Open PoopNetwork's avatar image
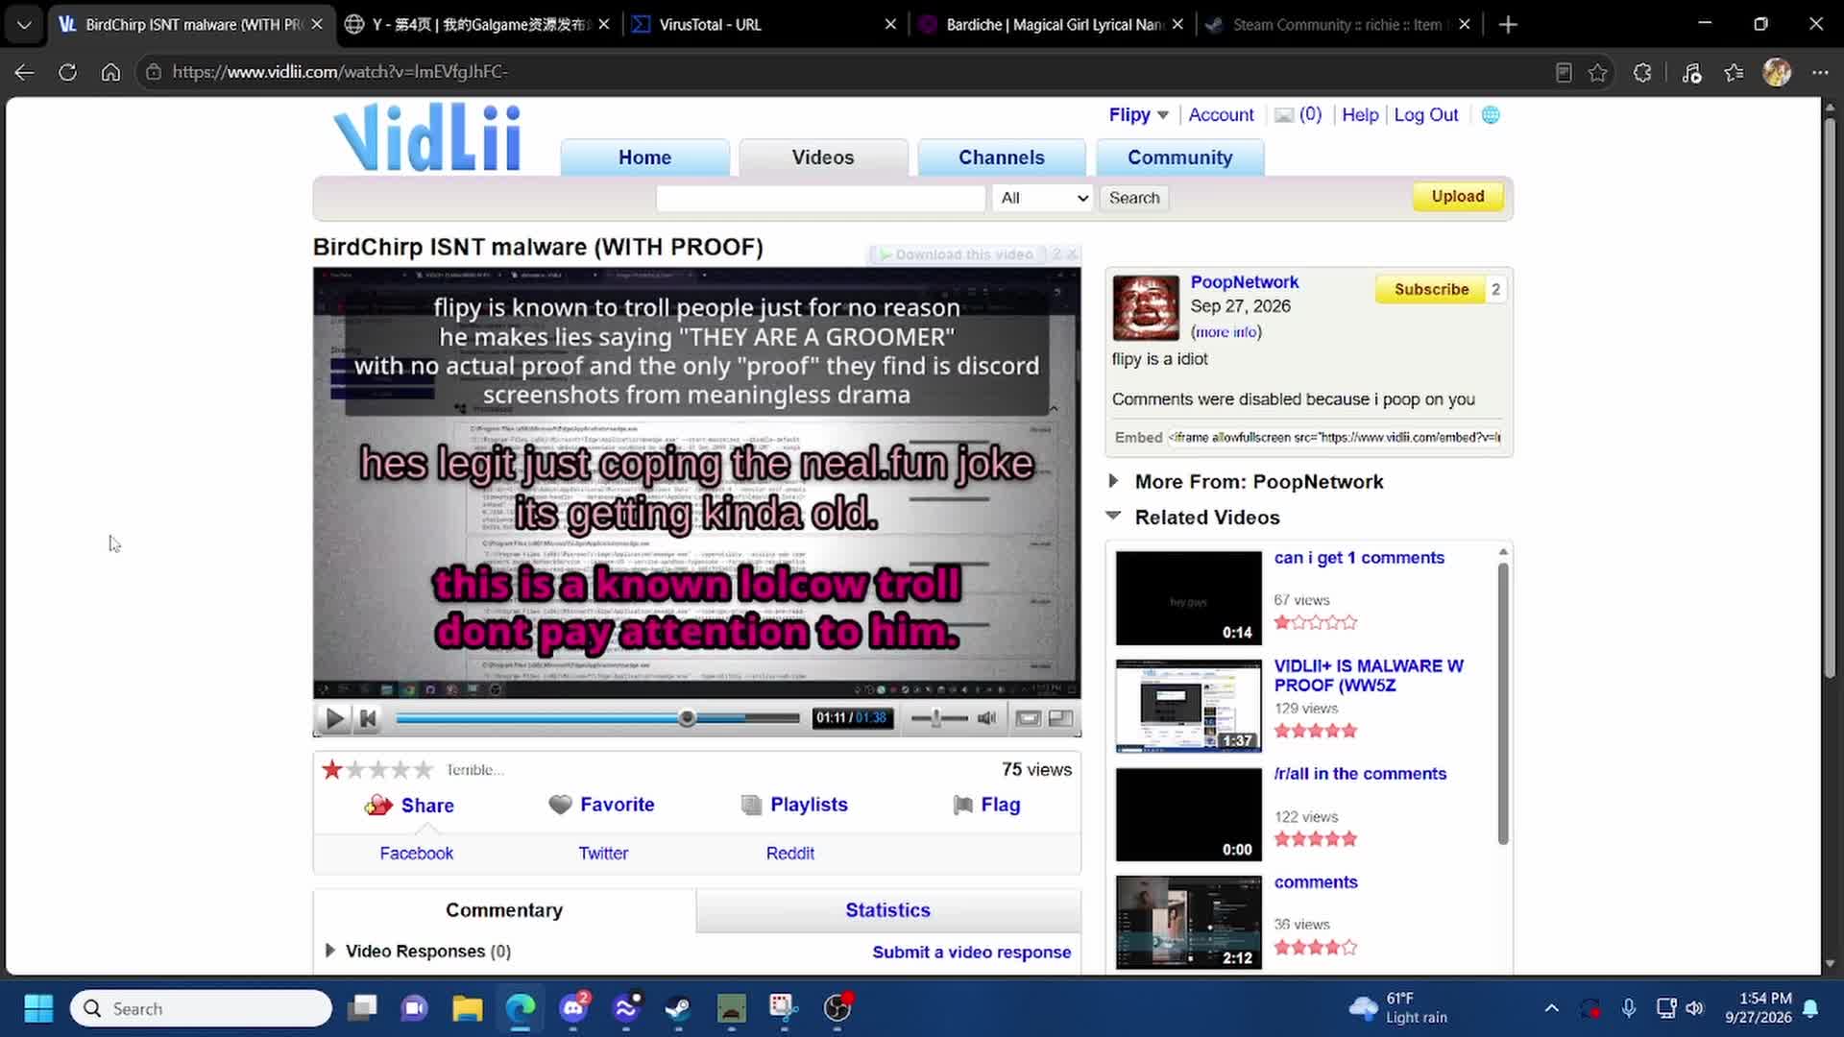This screenshot has height=1037, width=1844. click(1146, 307)
